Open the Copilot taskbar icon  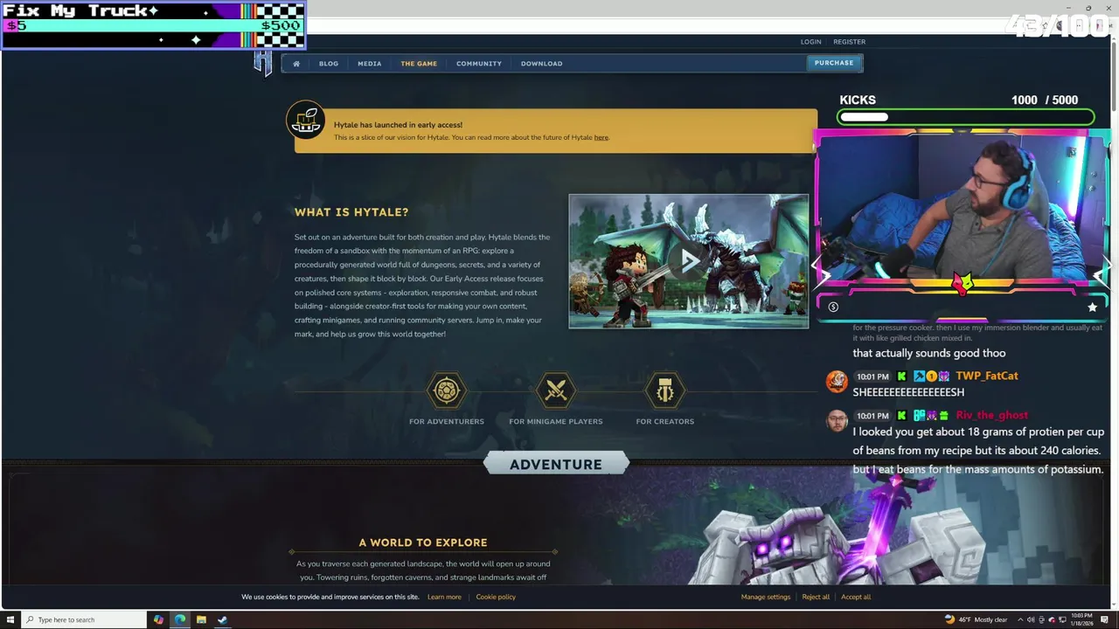pos(158,619)
